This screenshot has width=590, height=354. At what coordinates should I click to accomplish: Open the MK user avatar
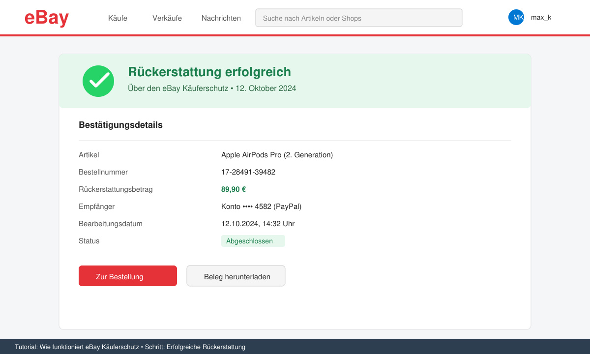click(x=516, y=17)
